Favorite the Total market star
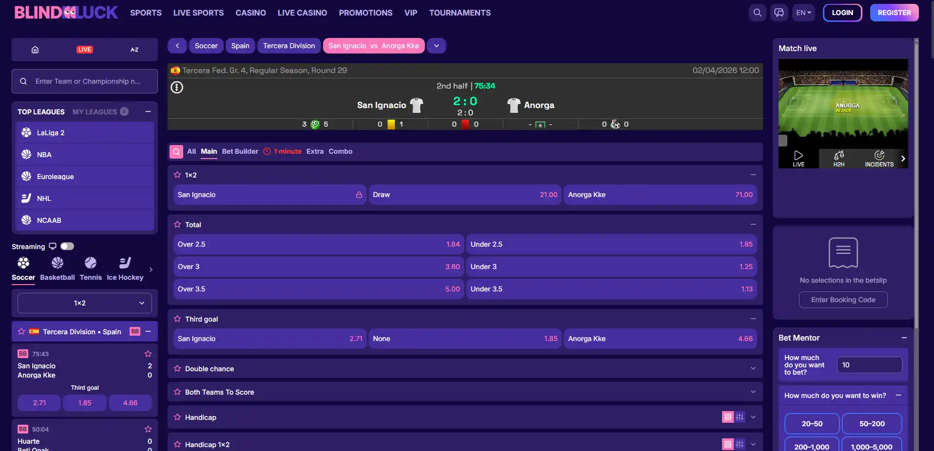 click(177, 225)
